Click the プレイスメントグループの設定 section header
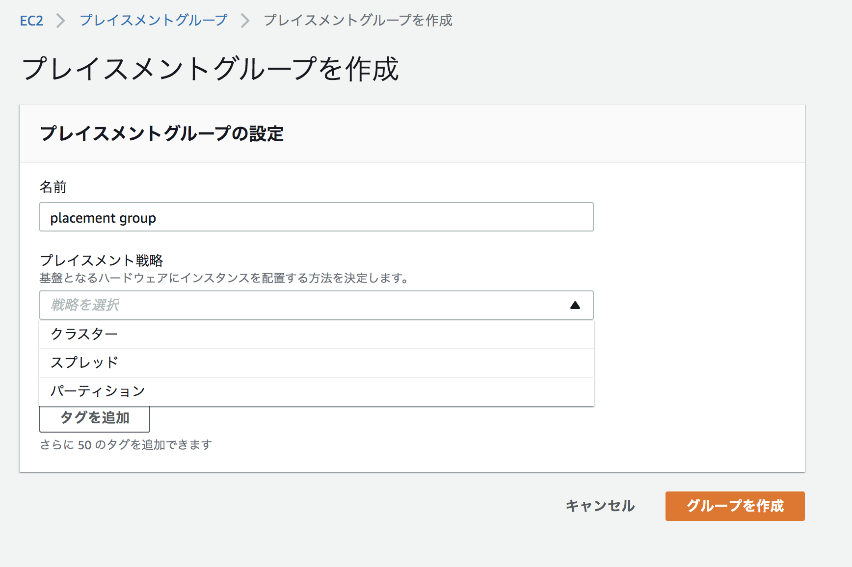This screenshot has height=567, width=852. point(162,133)
